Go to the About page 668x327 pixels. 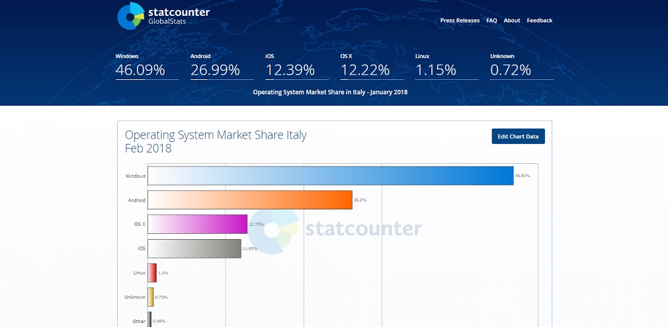pyautogui.click(x=512, y=20)
